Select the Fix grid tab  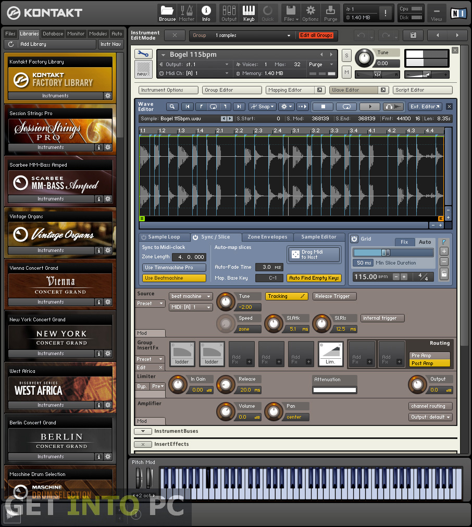404,242
